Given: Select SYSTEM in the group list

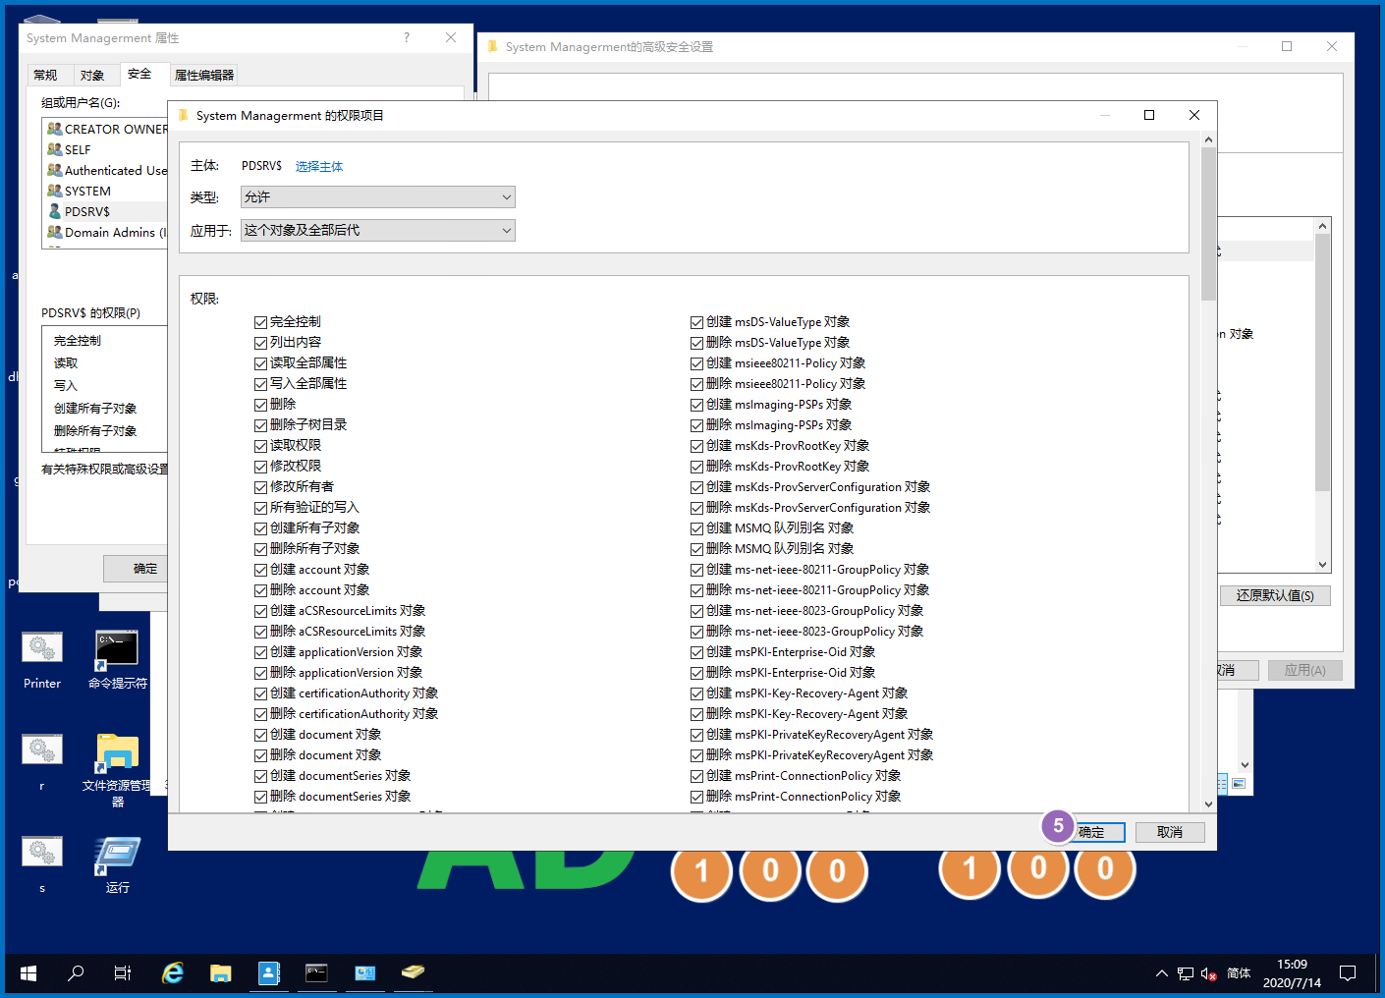Looking at the screenshot, I should (x=79, y=191).
